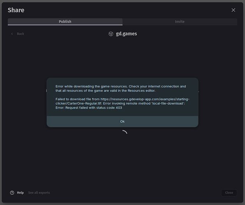
Task: Go back using the Back label
Action: (x=21, y=34)
